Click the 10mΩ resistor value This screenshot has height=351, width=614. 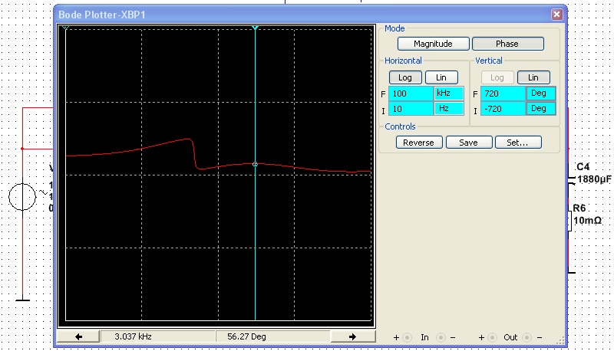point(587,221)
